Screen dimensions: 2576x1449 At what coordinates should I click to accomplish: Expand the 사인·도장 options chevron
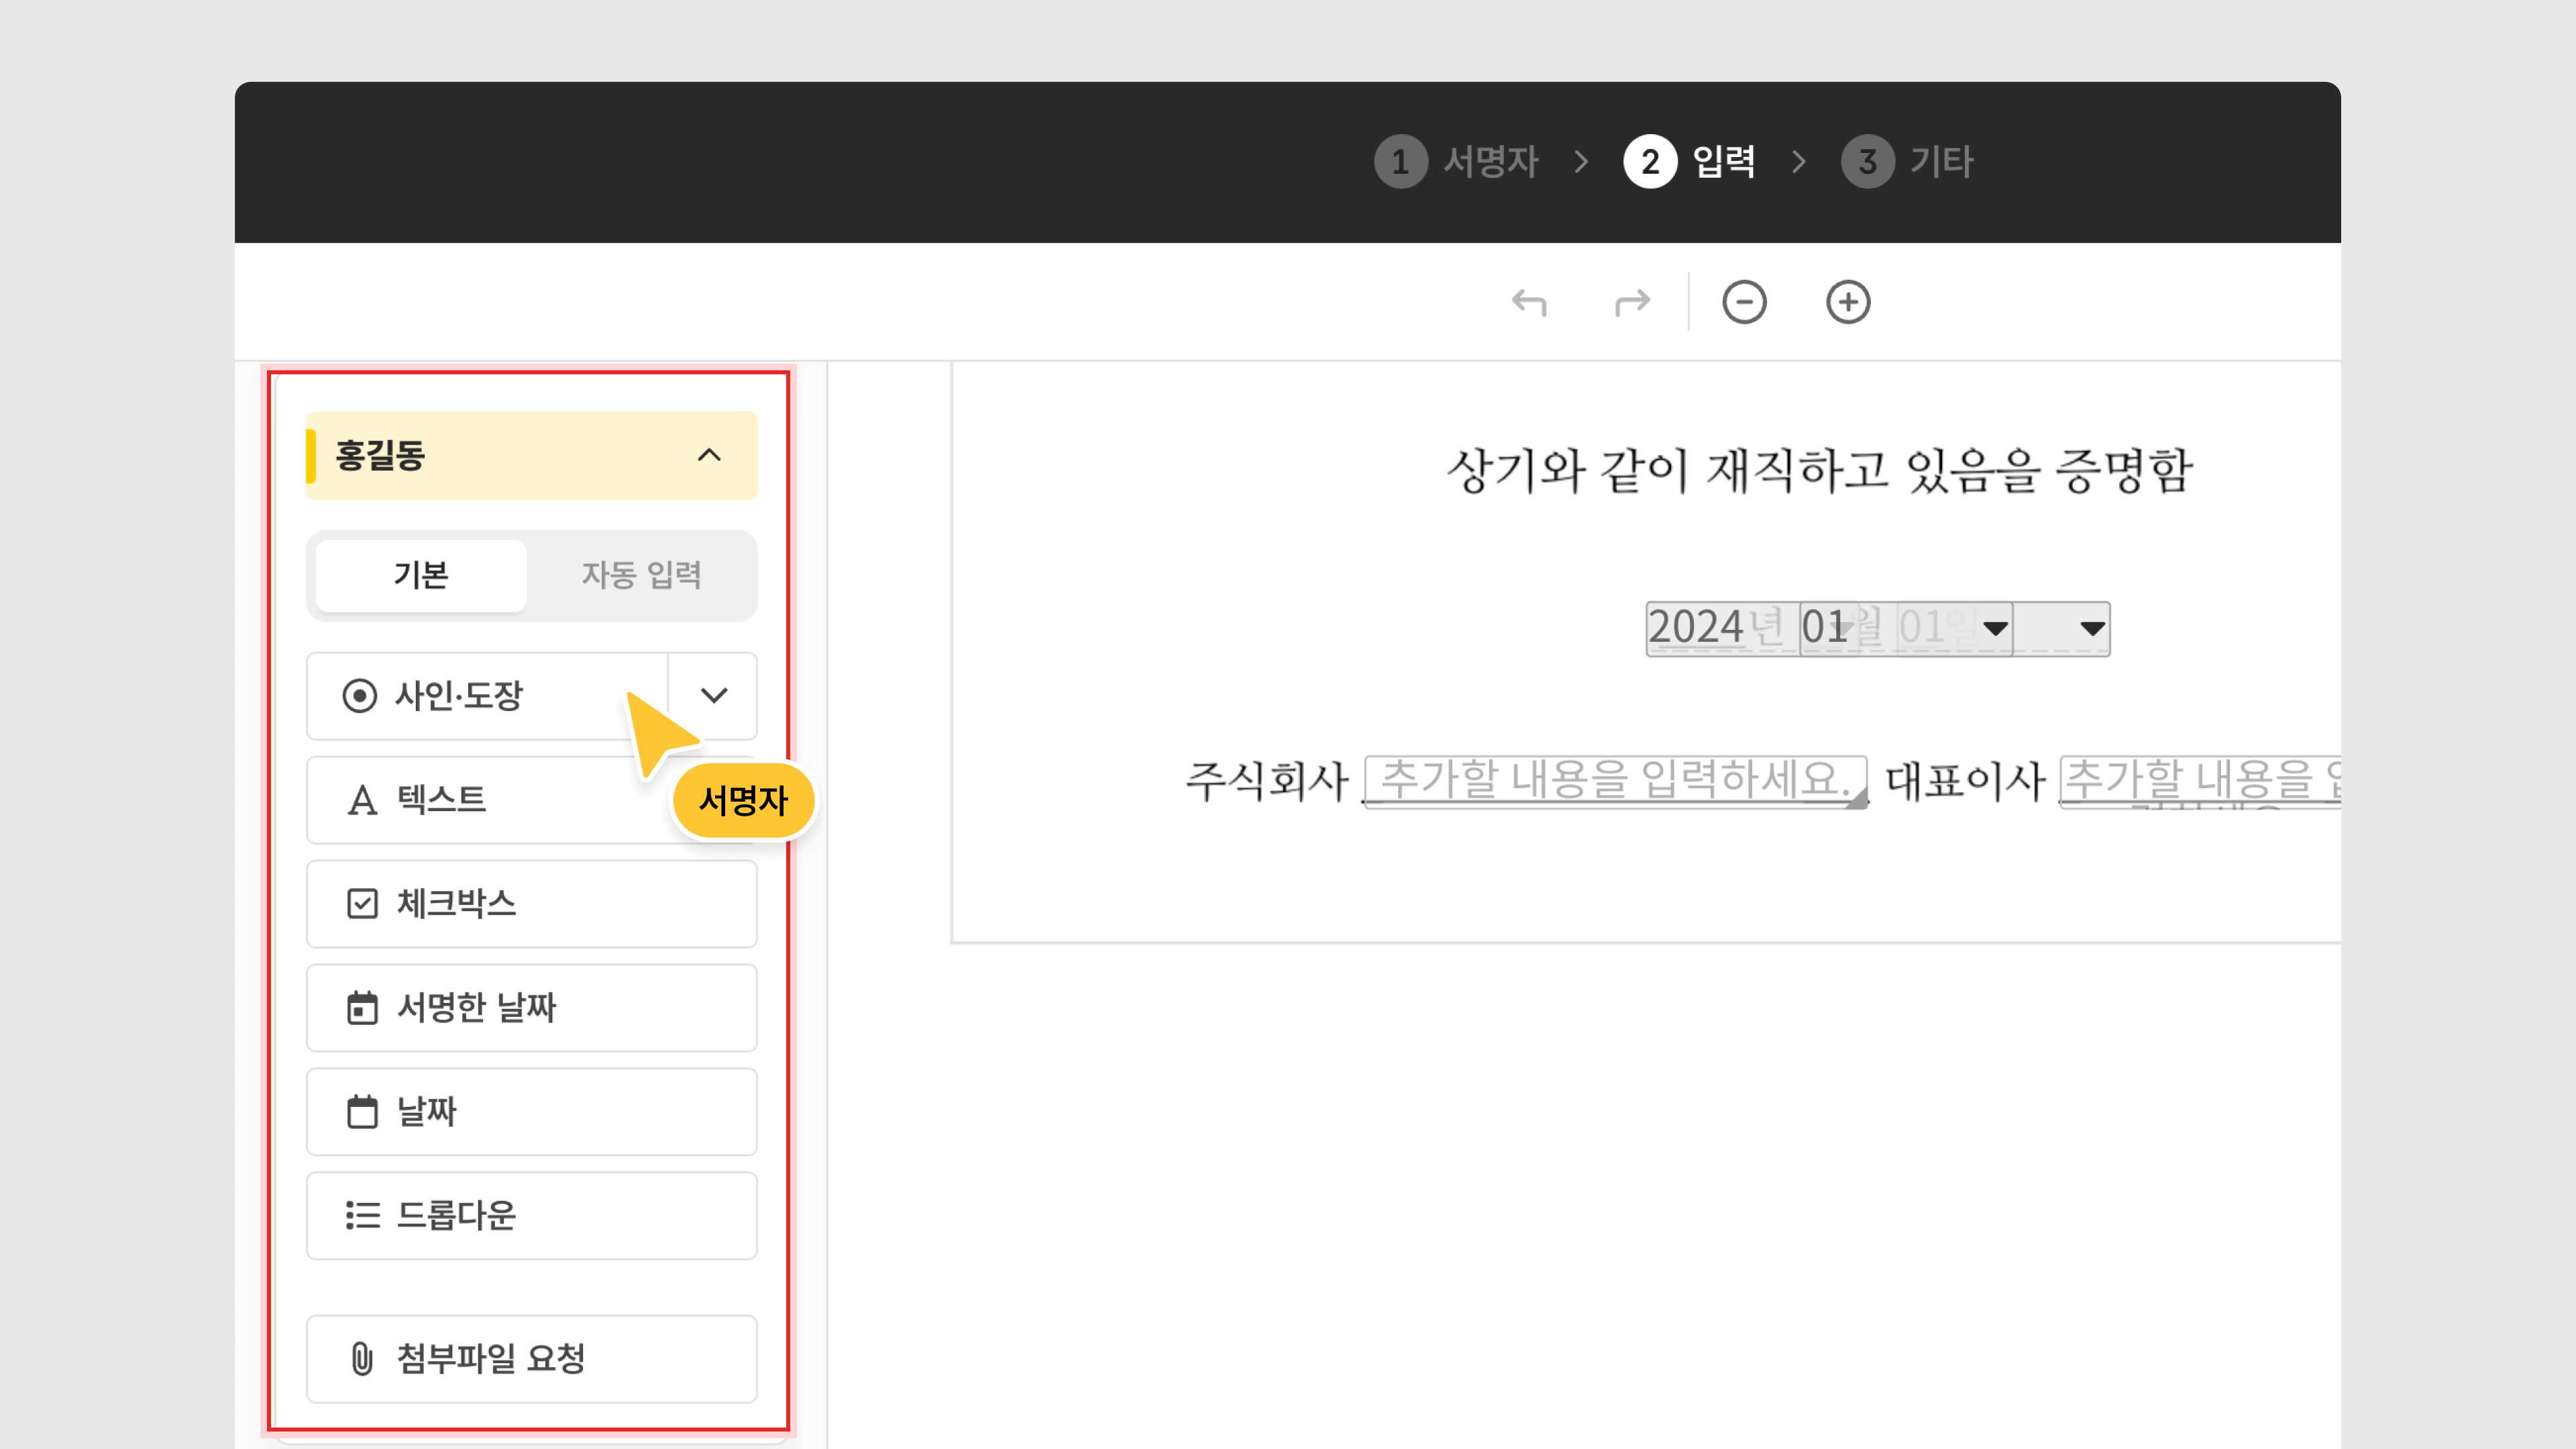(x=714, y=696)
